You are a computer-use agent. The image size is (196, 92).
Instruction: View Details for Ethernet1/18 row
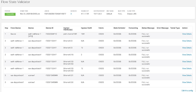tap(187, 55)
